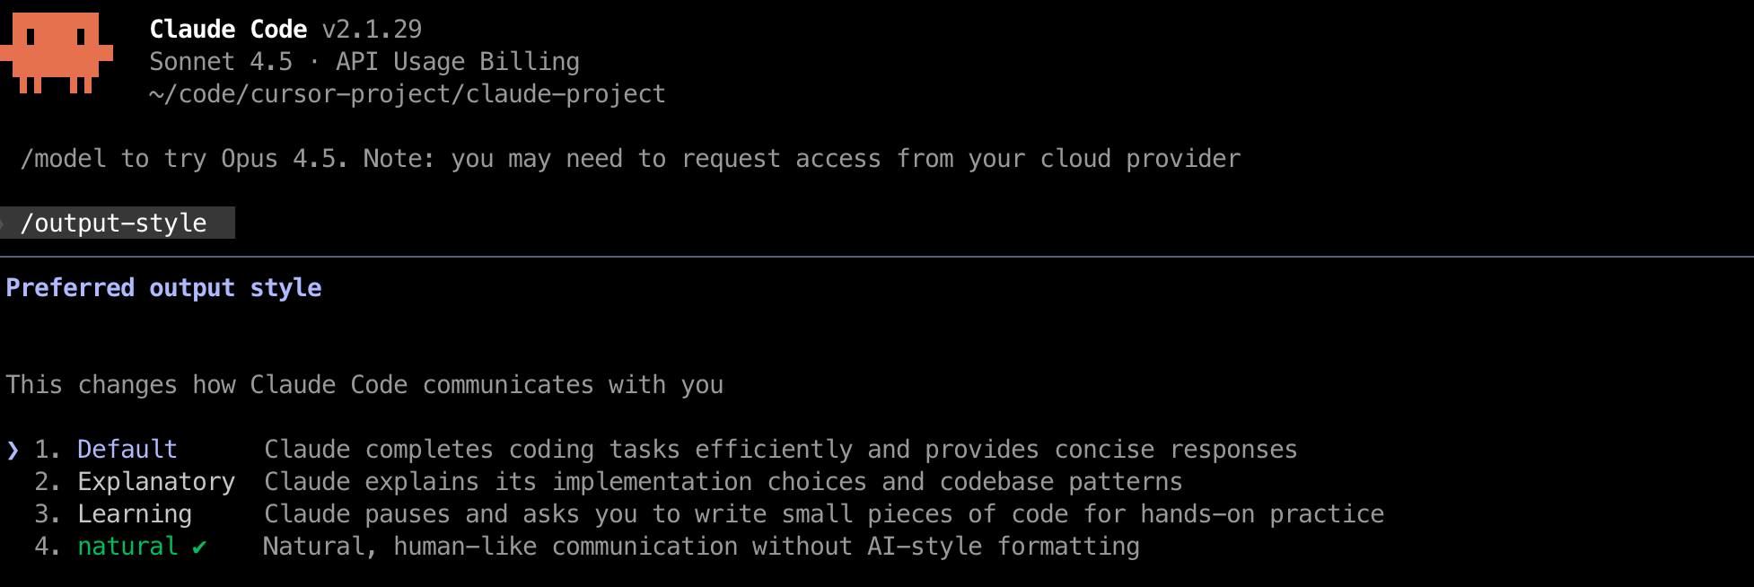Select the natural output style

click(x=127, y=547)
